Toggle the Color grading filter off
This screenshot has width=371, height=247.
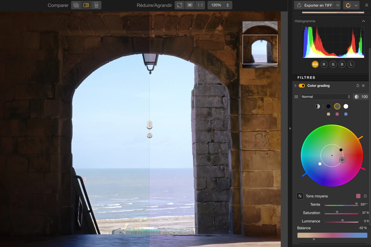pos(302,86)
